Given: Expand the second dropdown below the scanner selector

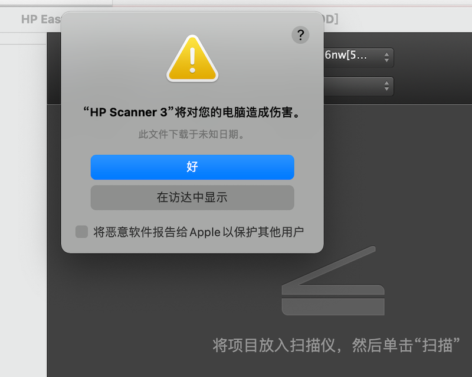Looking at the screenshot, I should point(359,86).
